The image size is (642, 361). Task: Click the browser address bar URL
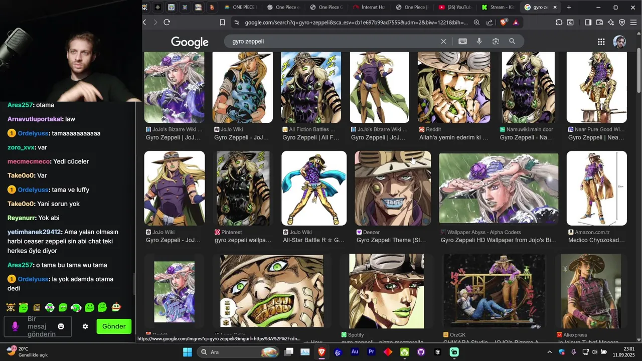[x=356, y=22]
